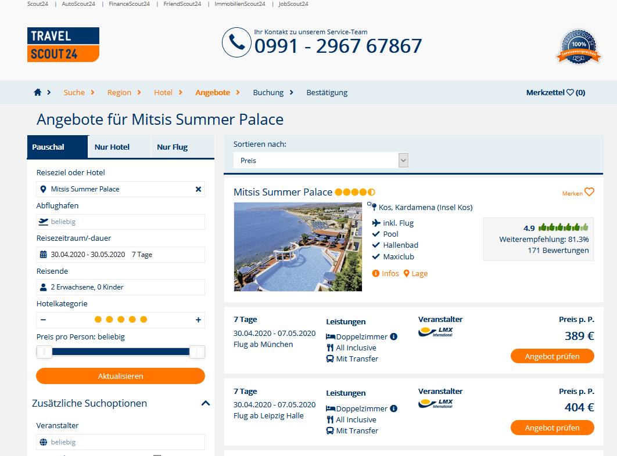Viewport: 617px width, 456px height.
Task: Check the 389 € offer with Angebot prüfen
Action: coord(552,356)
